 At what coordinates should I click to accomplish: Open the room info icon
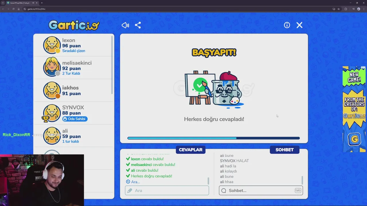click(287, 25)
